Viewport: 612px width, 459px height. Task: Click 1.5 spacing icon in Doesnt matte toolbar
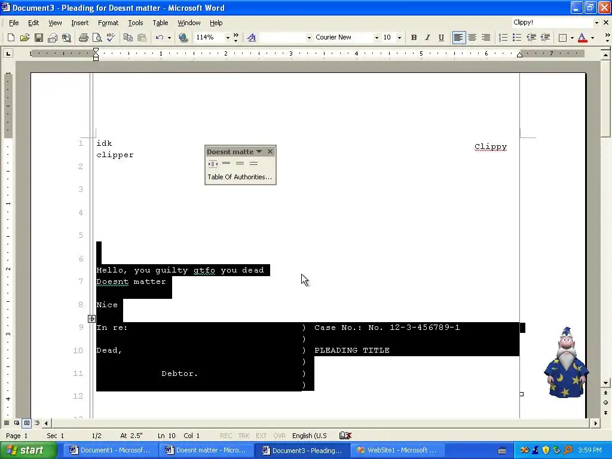240,164
